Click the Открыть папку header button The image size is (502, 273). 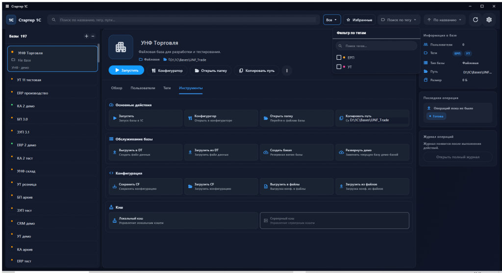(x=211, y=70)
